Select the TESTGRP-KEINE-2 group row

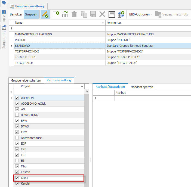pos(103,51)
